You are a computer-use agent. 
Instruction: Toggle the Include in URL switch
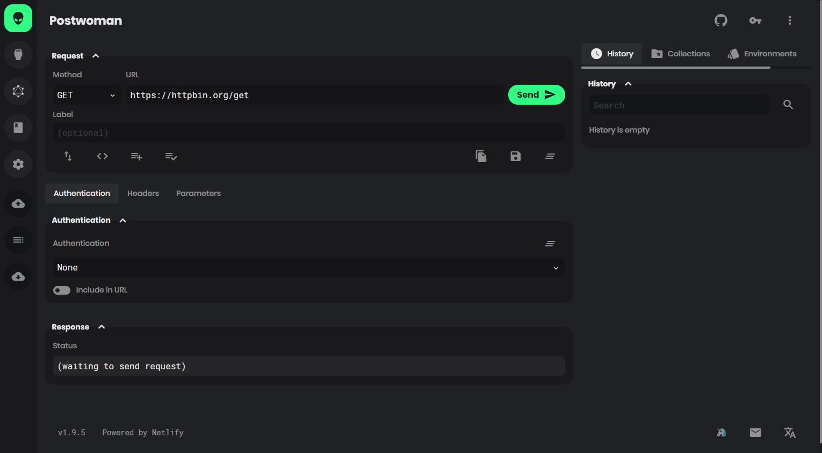coord(62,290)
